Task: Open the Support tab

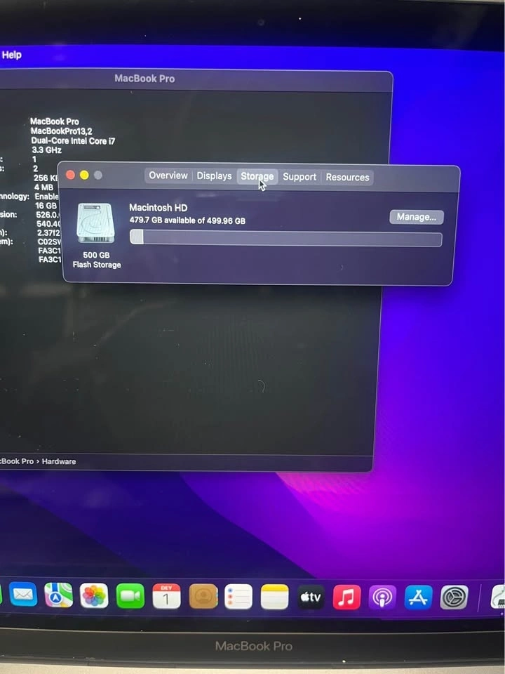Action: [299, 177]
